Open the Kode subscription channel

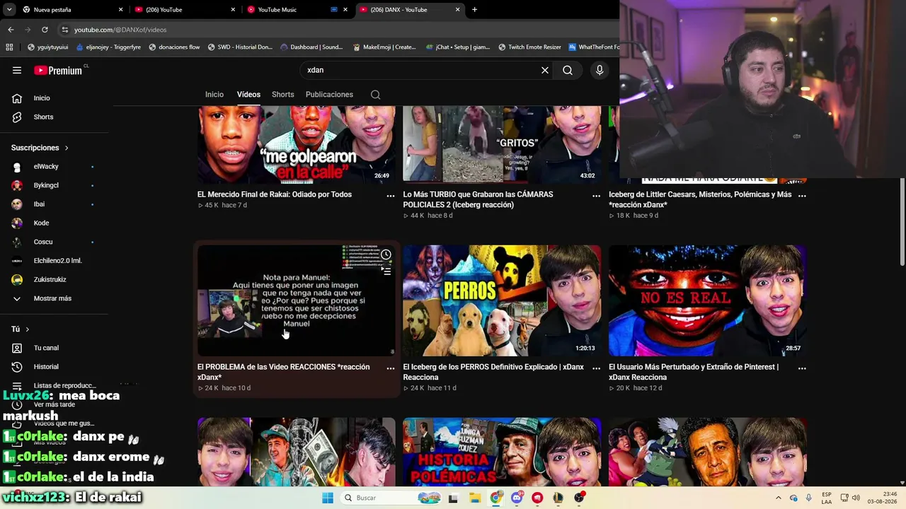point(54,223)
